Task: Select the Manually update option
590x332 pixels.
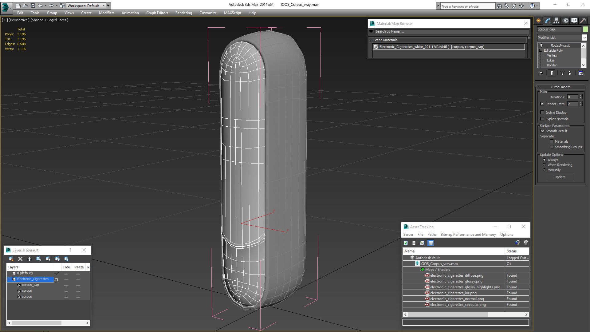Action: [544, 170]
